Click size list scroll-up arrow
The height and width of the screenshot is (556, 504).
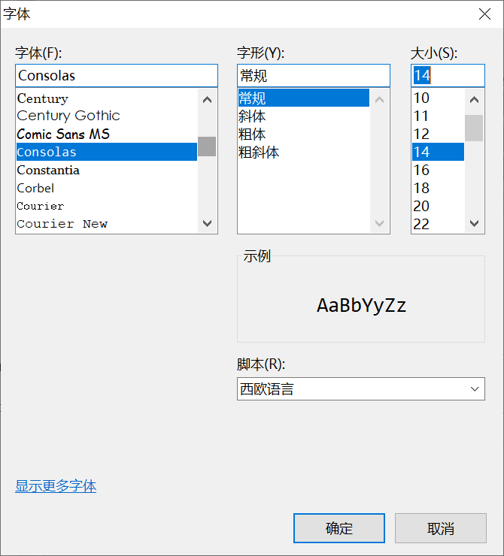474,99
